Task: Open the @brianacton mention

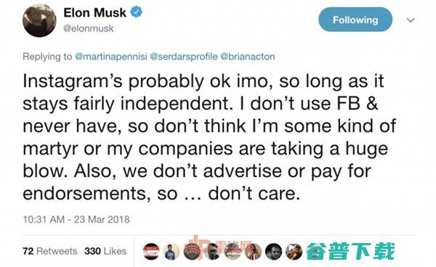Action: click(248, 57)
